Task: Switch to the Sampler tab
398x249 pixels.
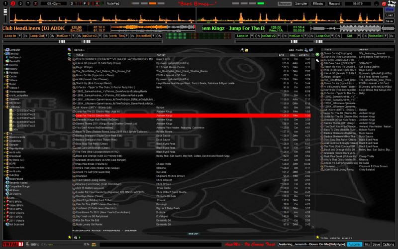Action: click(x=301, y=3)
